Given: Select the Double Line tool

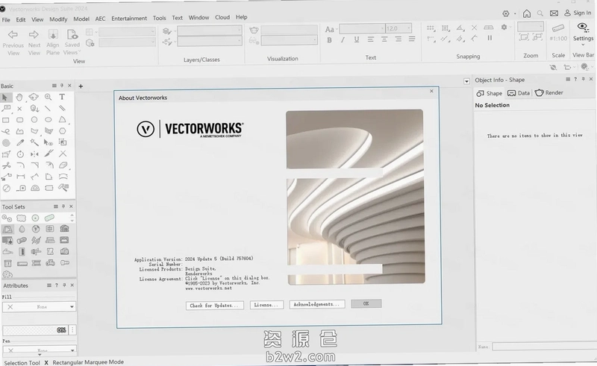Looking at the screenshot, I should point(62,109).
